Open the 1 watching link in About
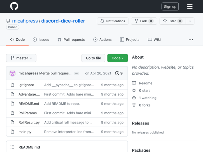This screenshot has width=203, height=152. 148,98
